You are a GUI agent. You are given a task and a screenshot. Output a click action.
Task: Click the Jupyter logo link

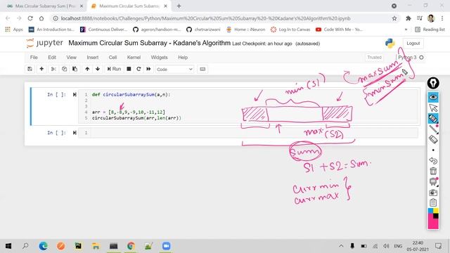click(44, 44)
